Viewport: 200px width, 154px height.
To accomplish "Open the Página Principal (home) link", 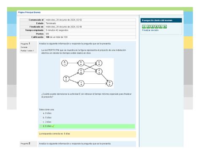I will point(29,12).
